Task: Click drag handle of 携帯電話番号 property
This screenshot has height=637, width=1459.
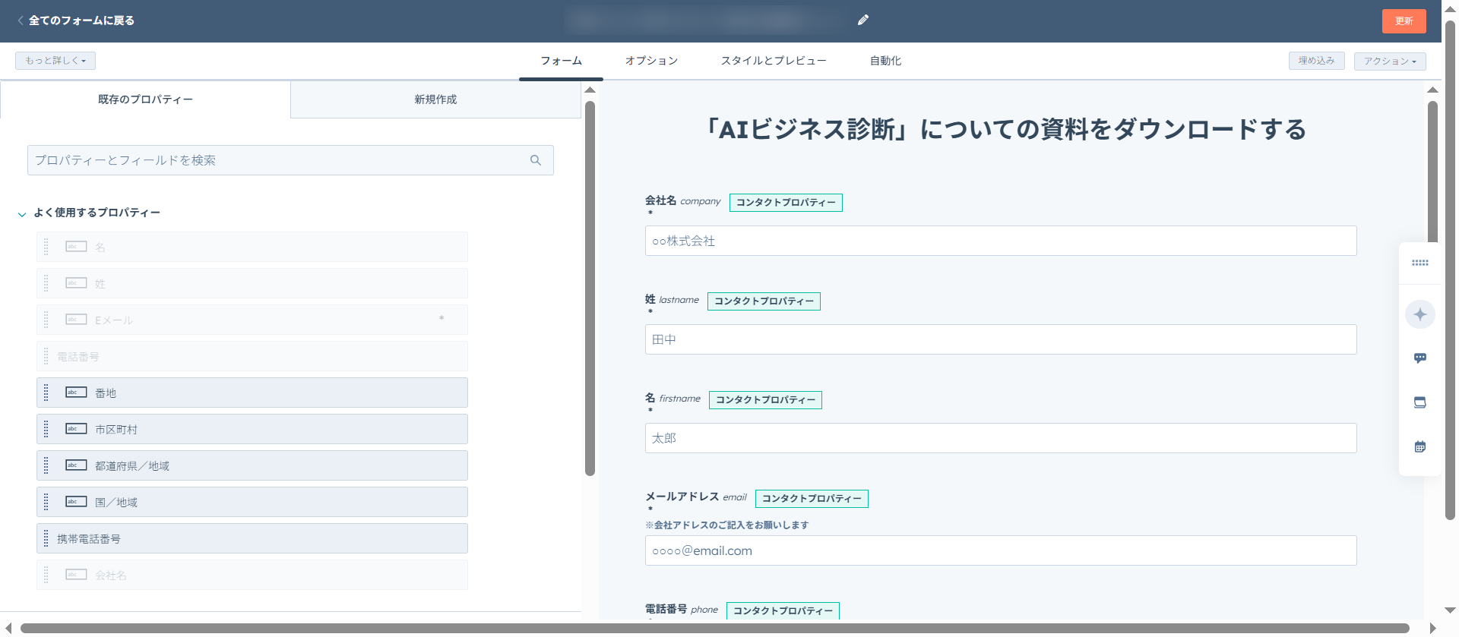Action: tap(46, 538)
